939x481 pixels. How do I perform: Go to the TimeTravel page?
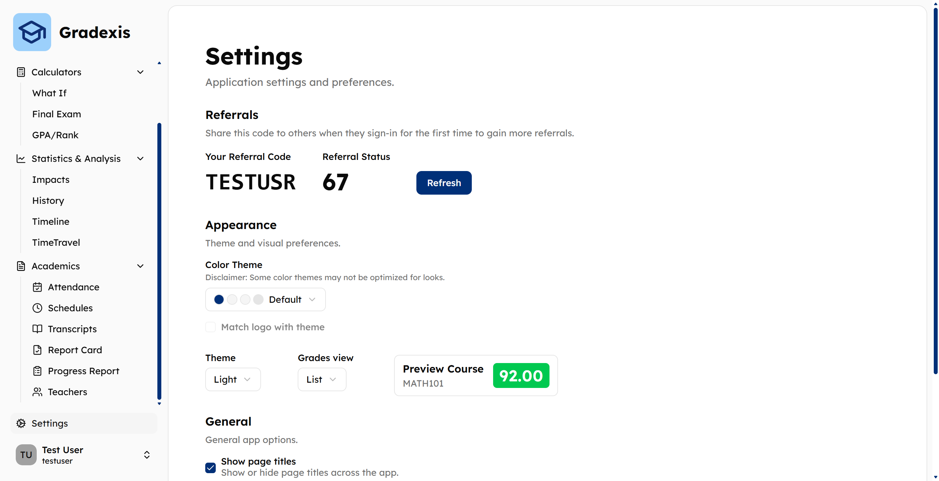click(x=56, y=242)
